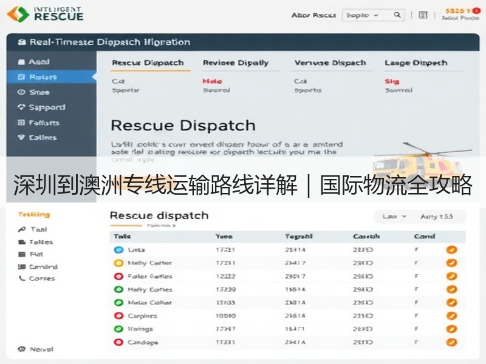Select yellow status circle for Nelty Calfter
This screenshot has height=364, width=486.
tap(118, 263)
